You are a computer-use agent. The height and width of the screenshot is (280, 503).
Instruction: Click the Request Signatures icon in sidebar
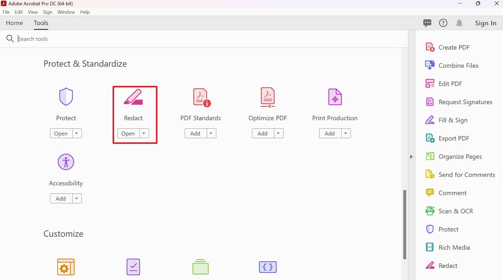tap(430, 102)
